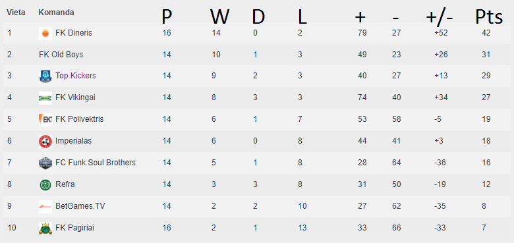Click the FK Dineris team logo
514x243 pixels.
45,34
